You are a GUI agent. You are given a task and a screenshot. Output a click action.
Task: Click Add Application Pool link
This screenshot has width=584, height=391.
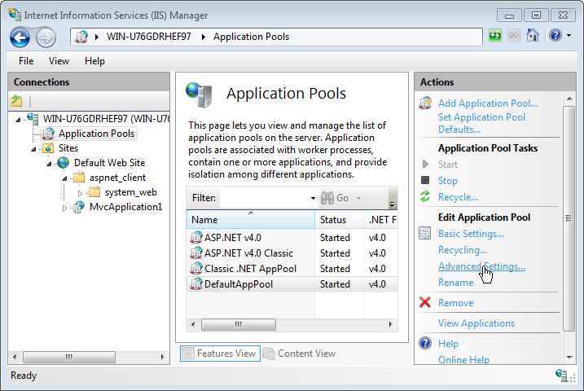click(x=487, y=103)
